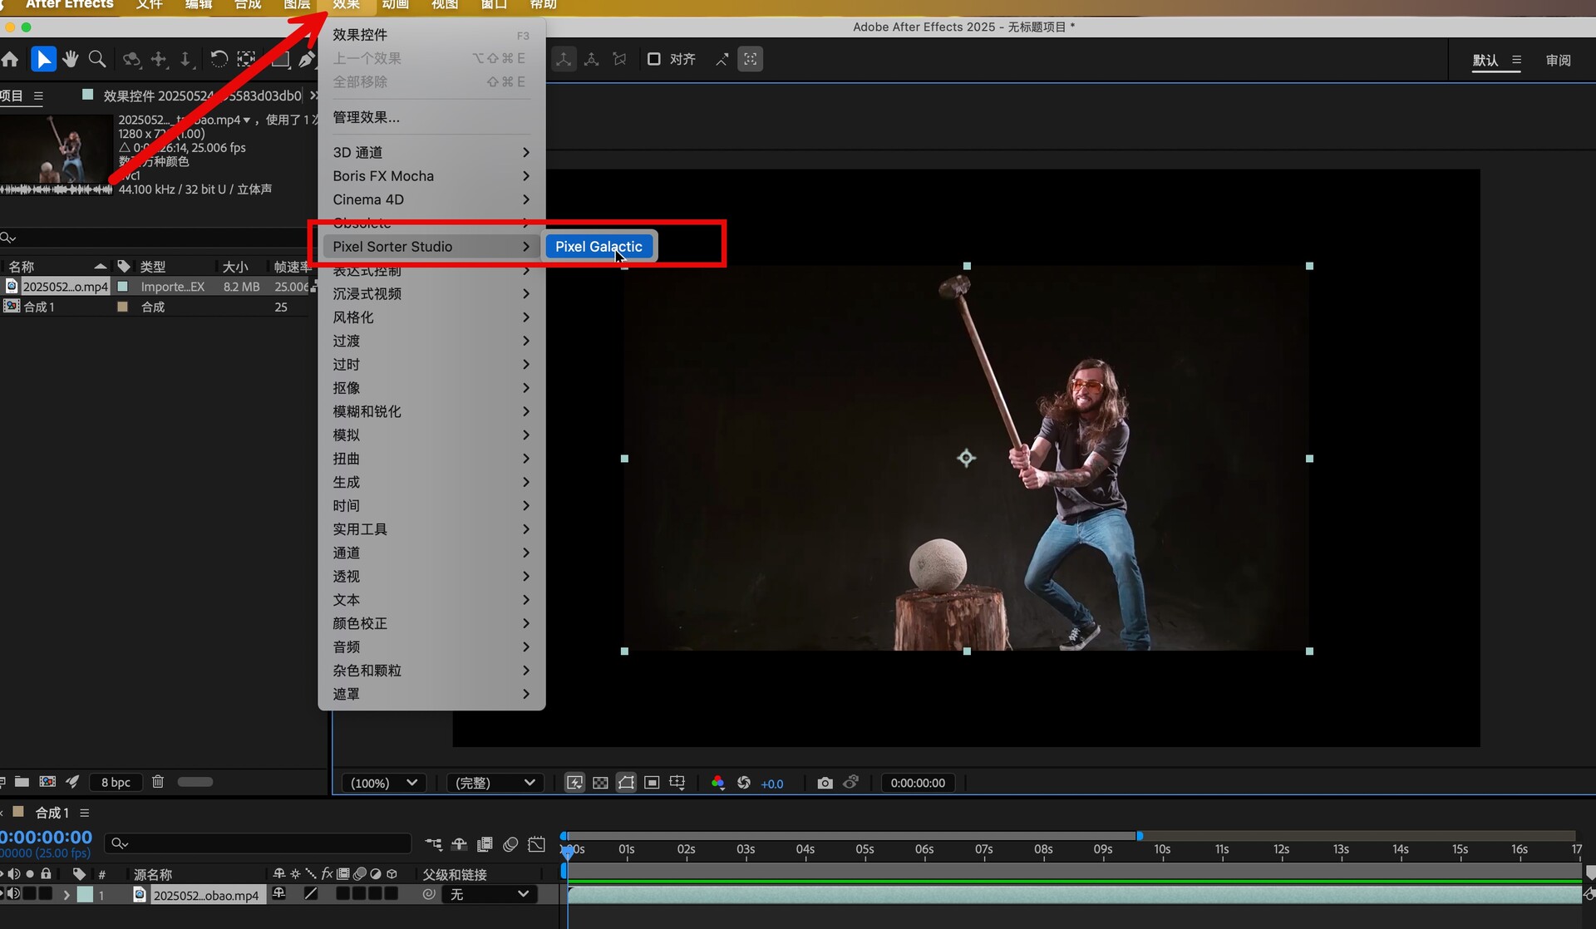
Task: Select the View Axis mode icon
Action: pos(619,59)
